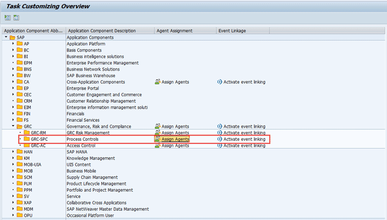Image resolution: width=387 pixels, height=220 pixels.
Task: Click the open SAP root folder icon
Action: pos(12,38)
